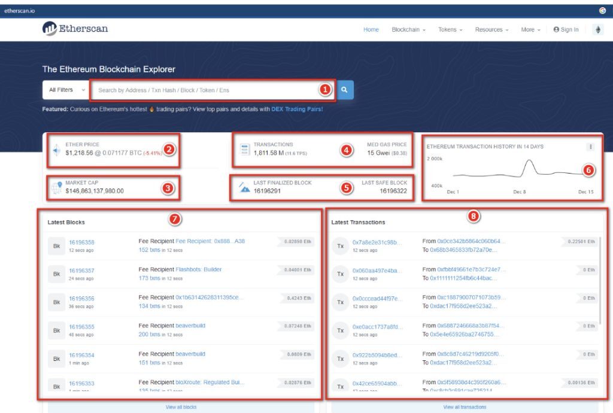Screen dimensions: 613x413
Task: Click the blue search magnifier button
Action: pyautogui.click(x=344, y=90)
